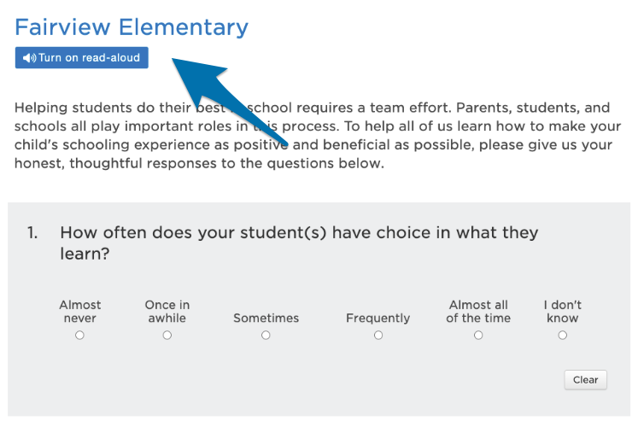Click the 'Almost all of the time' label

pos(478,311)
